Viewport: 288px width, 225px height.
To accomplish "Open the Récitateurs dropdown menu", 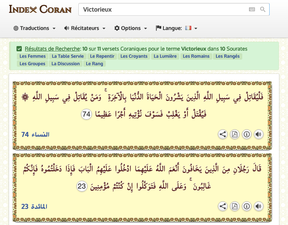I will [85, 28].
